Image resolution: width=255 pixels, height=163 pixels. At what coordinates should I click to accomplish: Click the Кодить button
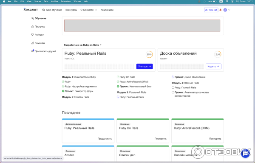(213, 66)
